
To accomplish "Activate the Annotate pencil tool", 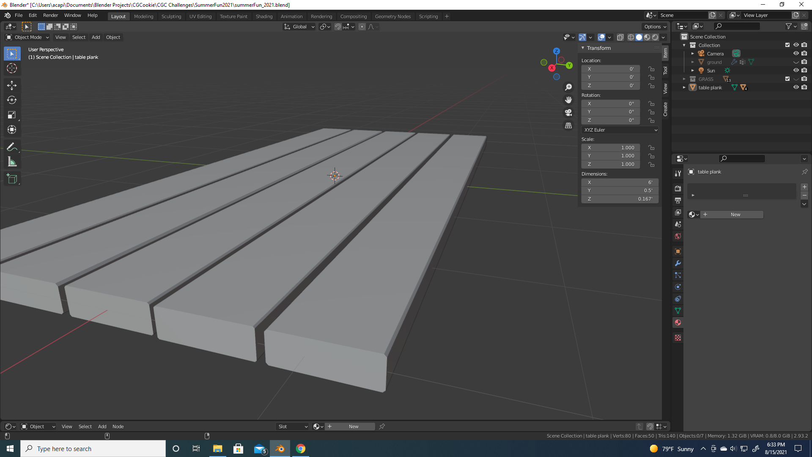I will 12,147.
